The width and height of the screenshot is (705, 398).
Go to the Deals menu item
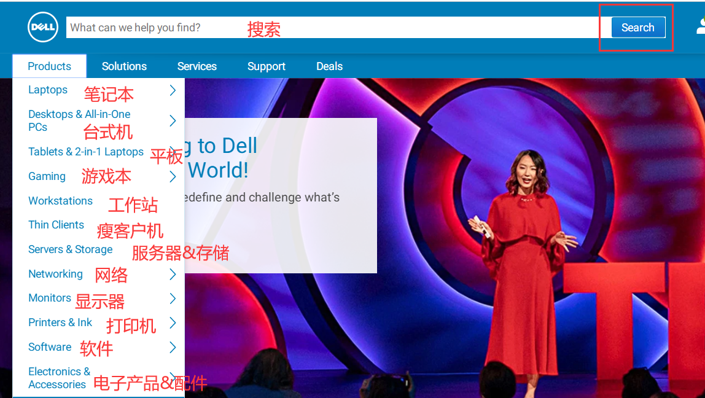329,66
